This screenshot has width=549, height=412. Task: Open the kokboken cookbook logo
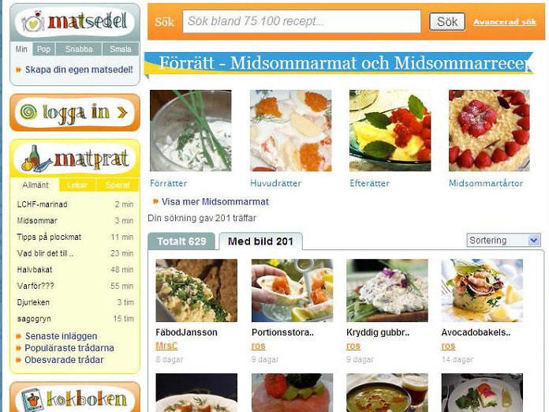pos(75,399)
